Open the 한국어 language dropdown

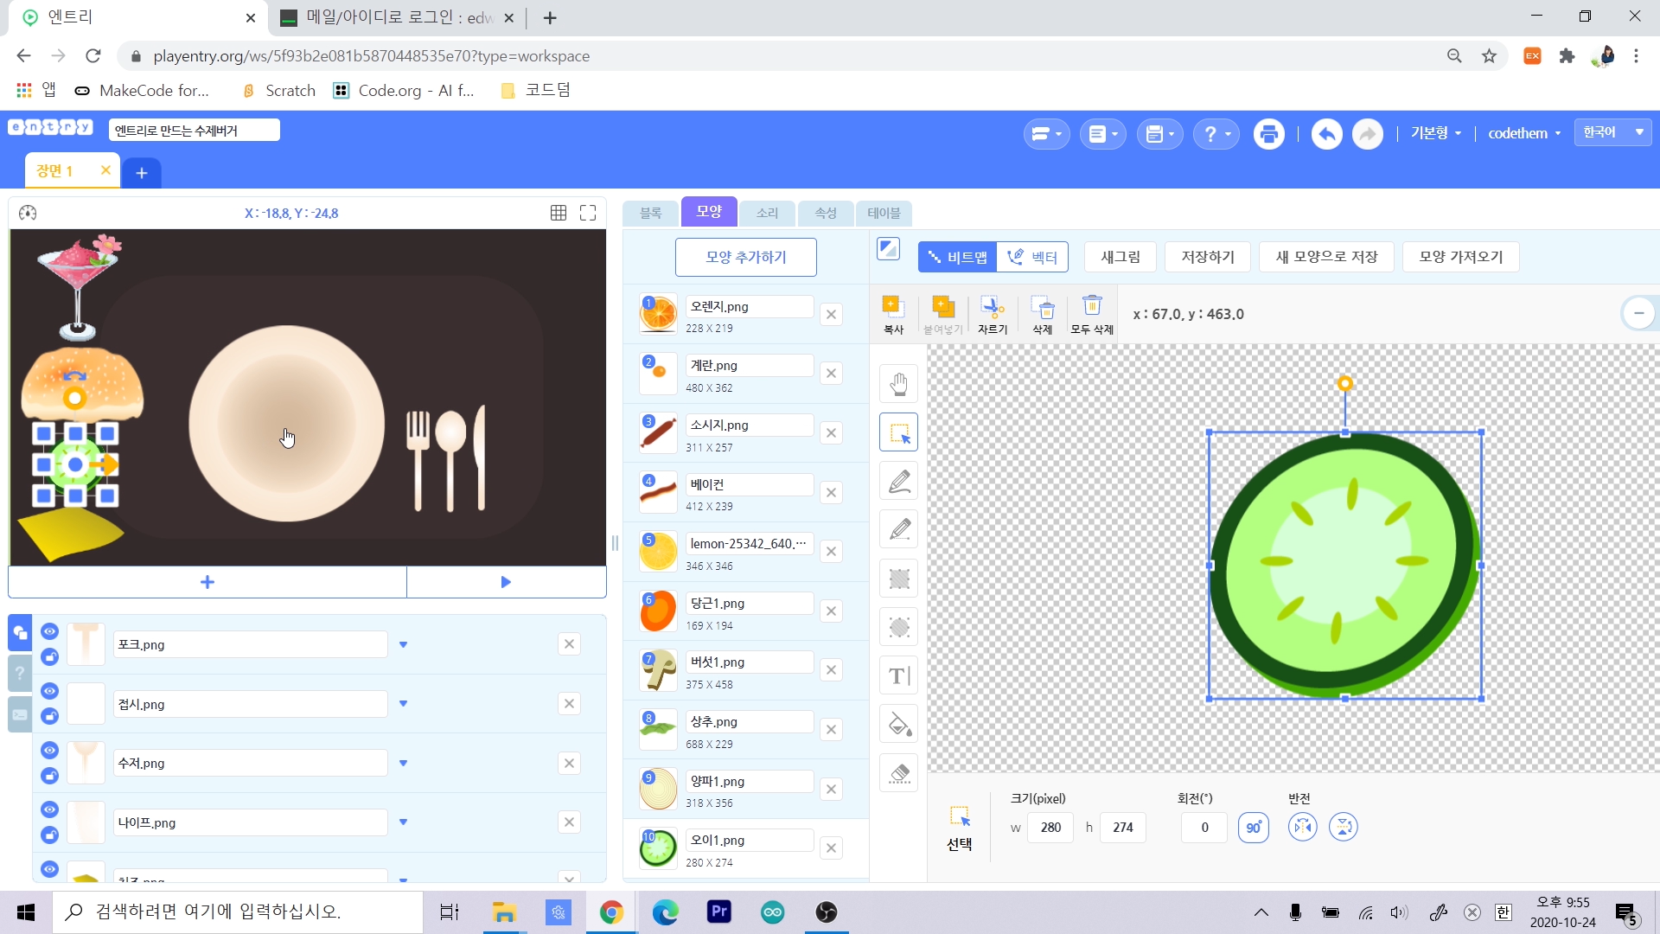click(x=1612, y=132)
